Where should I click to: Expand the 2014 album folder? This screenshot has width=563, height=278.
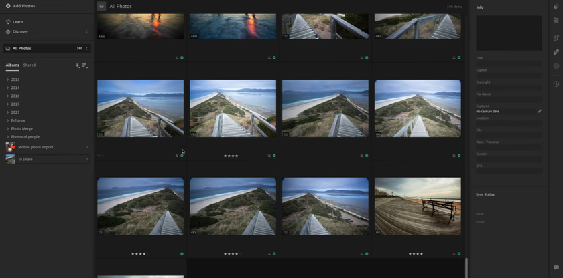pos(7,88)
